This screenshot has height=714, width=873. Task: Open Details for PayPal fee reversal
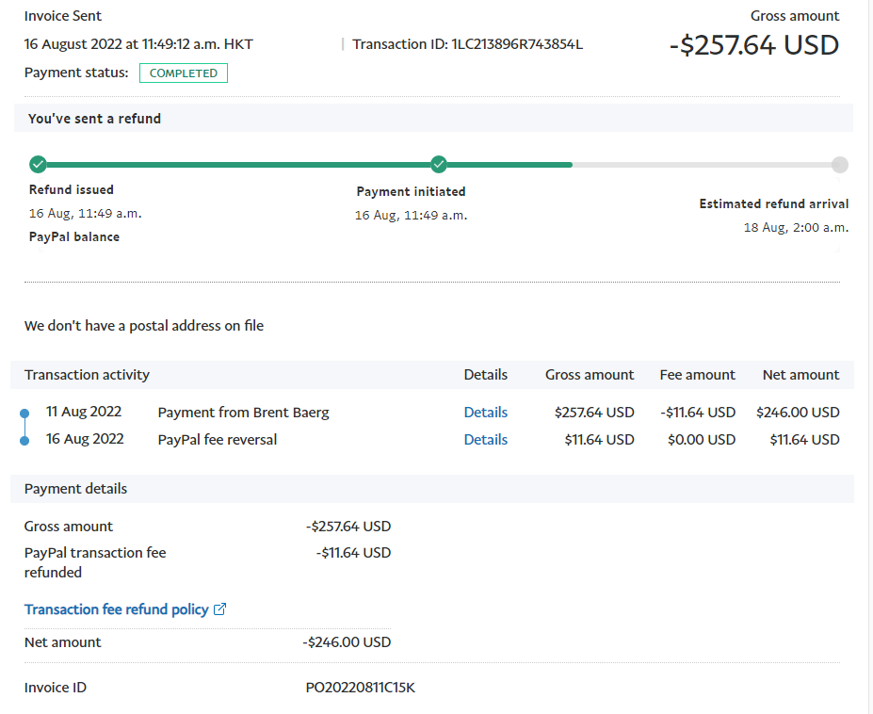[x=485, y=440]
